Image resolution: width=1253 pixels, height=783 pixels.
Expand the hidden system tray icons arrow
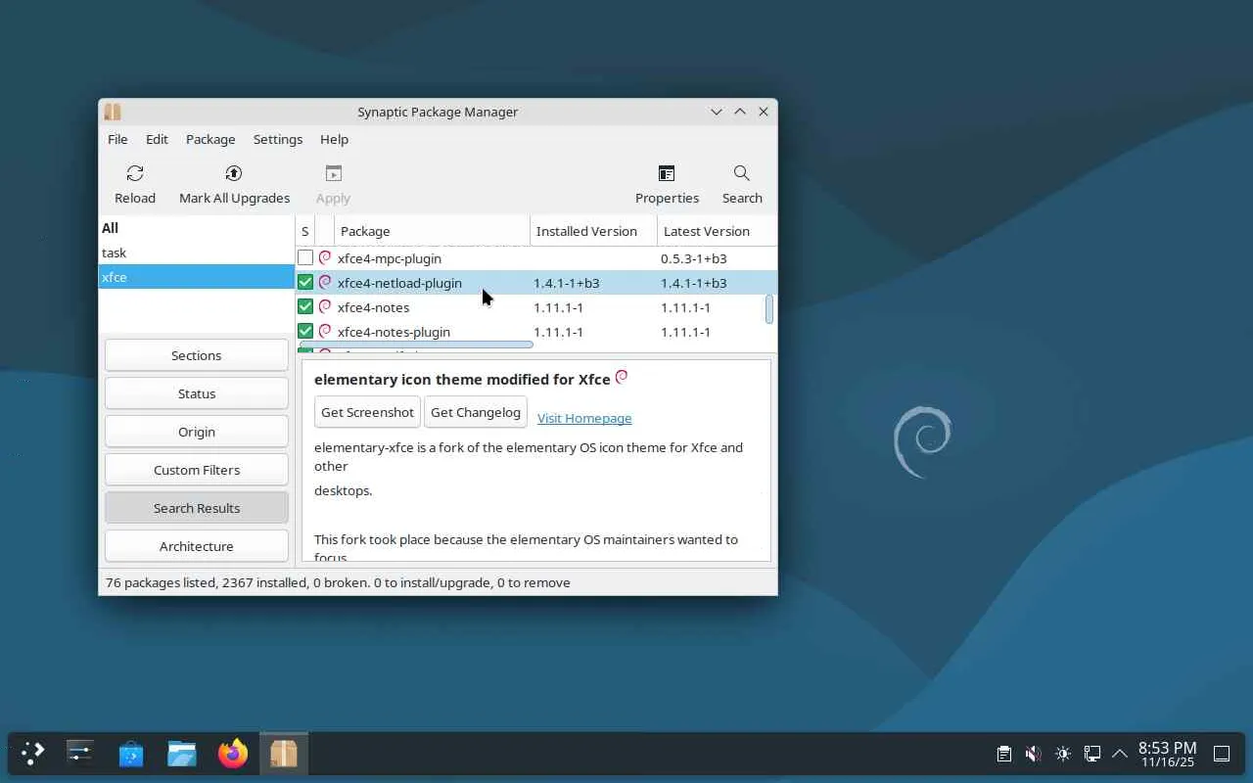tap(1120, 754)
